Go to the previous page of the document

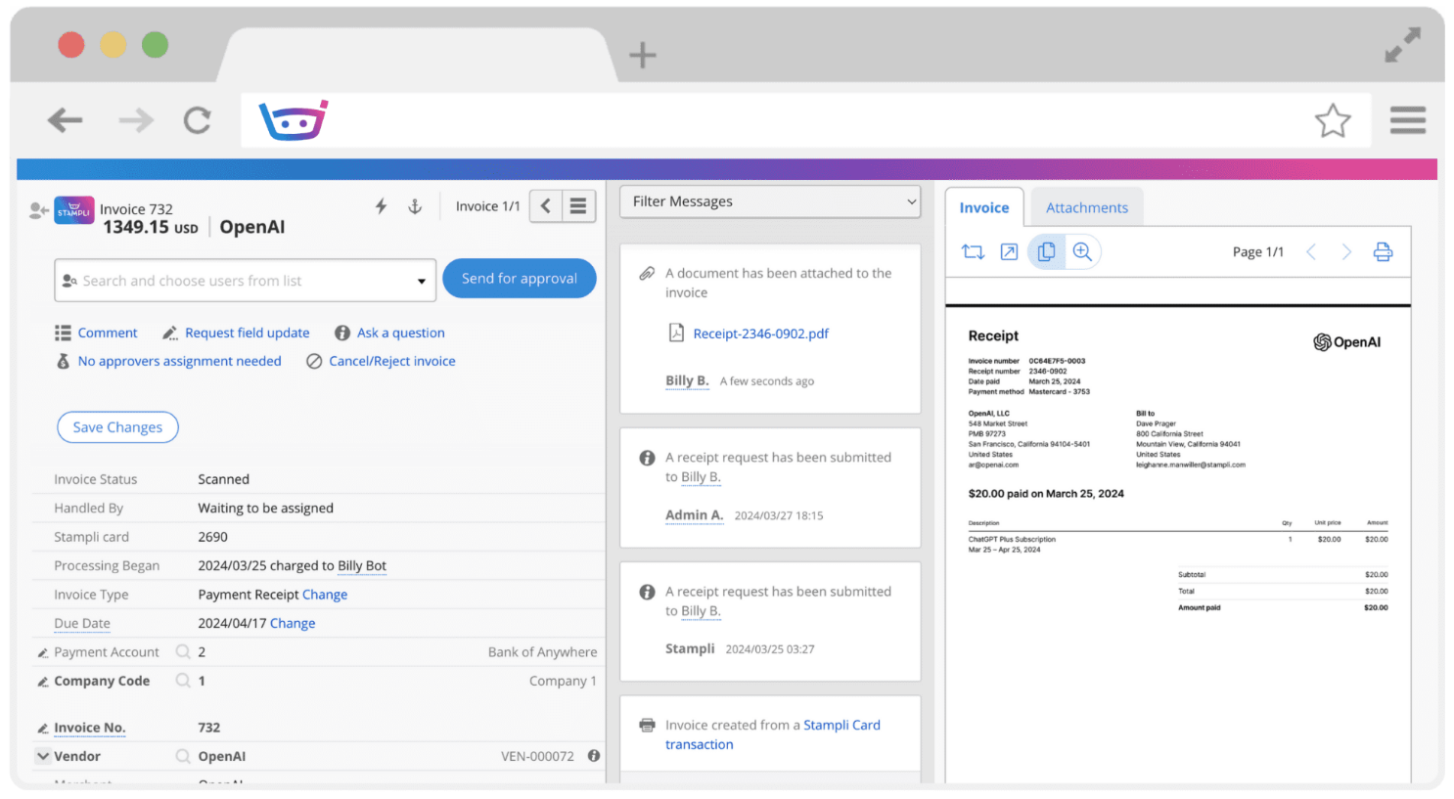(x=1311, y=252)
